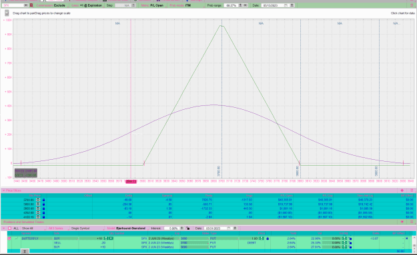Open the Metric P/L Open selector
Screen dimensions: 417x255
pyautogui.click(x=152, y=5)
